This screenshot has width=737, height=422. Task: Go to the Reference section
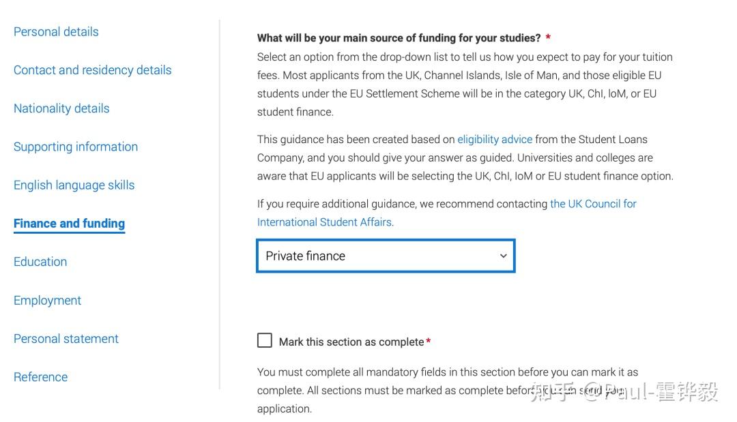(x=41, y=377)
